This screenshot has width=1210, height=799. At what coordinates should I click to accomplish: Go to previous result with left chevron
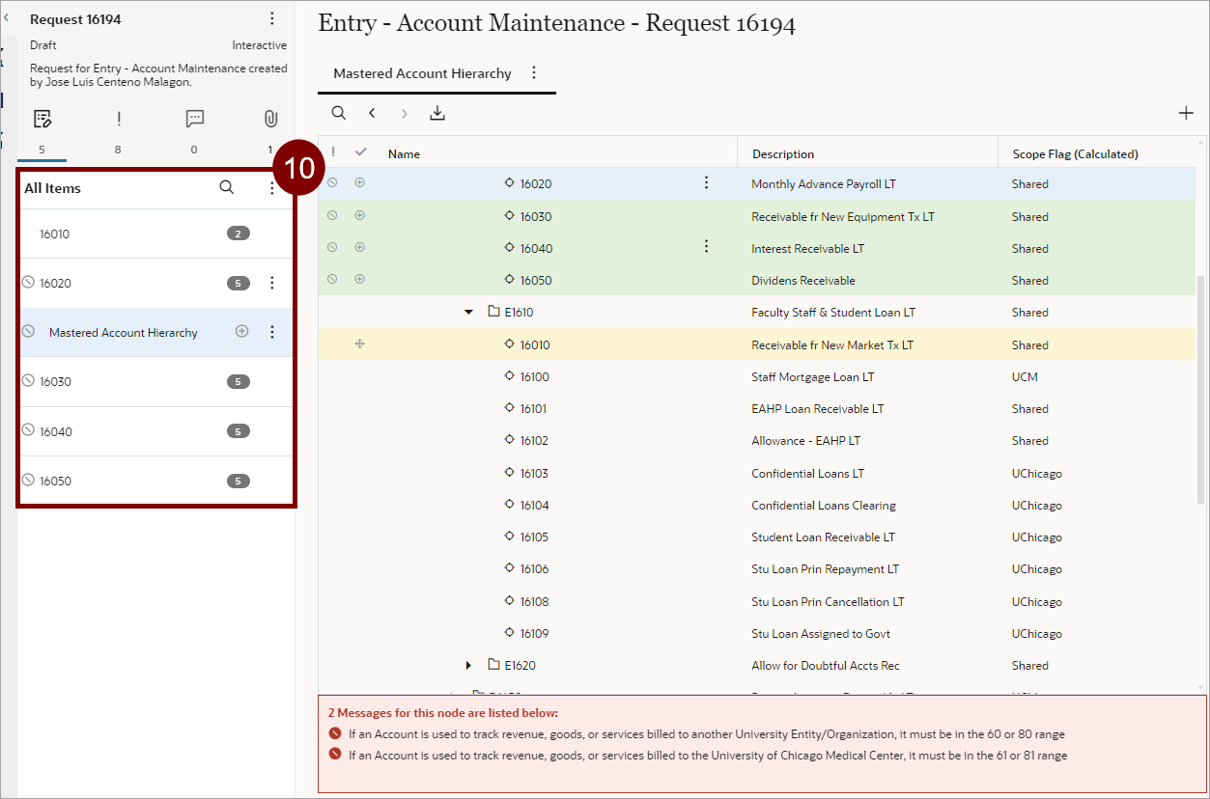click(372, 113)
